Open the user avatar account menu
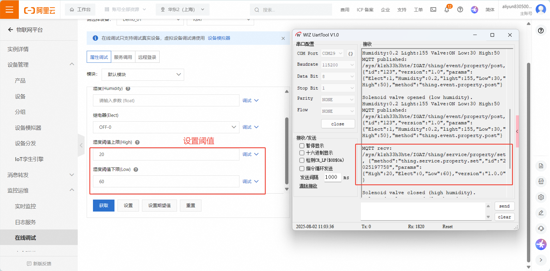 (541, 9)
